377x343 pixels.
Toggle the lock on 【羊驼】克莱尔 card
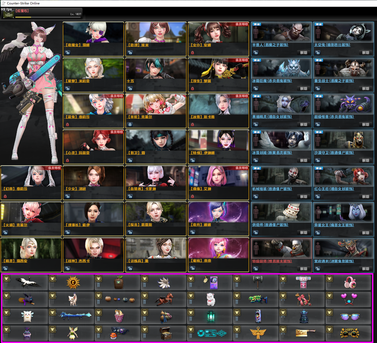(x=130, y=125)
